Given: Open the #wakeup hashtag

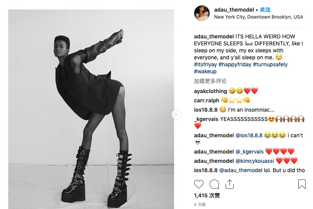Looking at the screenshot, I should point(205,71).
